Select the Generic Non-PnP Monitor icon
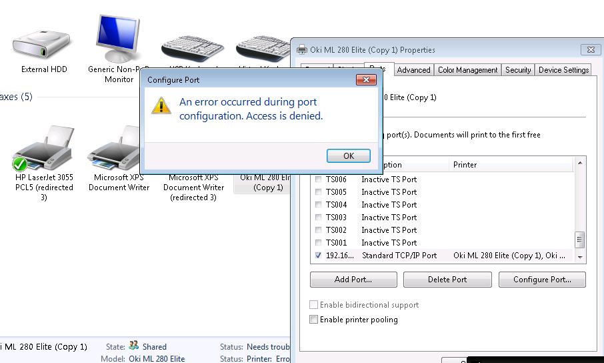Viewport: 604px width, 363px height. [117, 39]
